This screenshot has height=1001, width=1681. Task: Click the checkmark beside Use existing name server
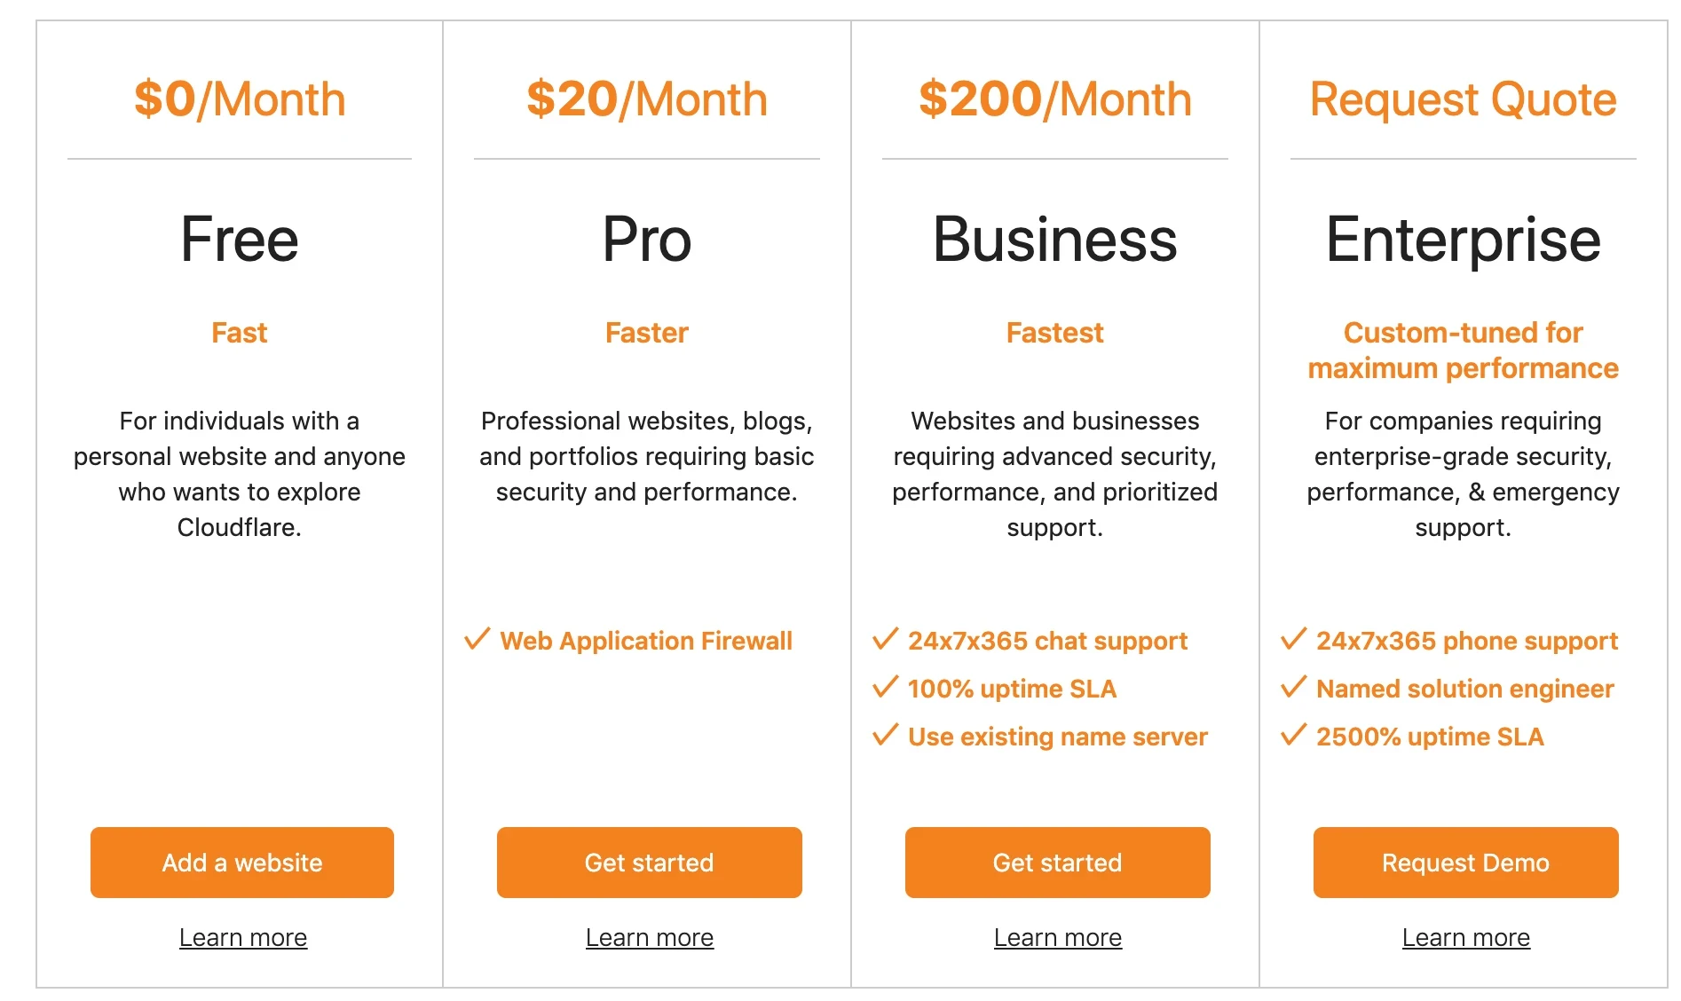point(884,735)
